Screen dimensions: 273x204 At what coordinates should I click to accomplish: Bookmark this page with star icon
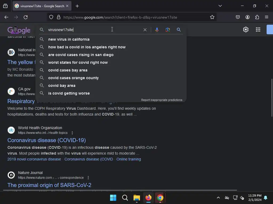coord(212,17)
